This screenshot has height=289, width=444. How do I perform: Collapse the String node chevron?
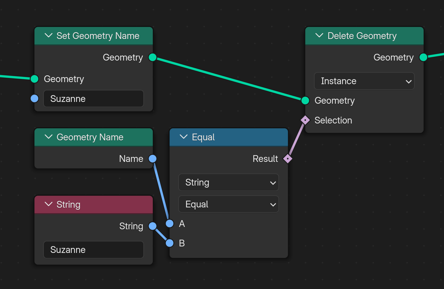point(48,204)
